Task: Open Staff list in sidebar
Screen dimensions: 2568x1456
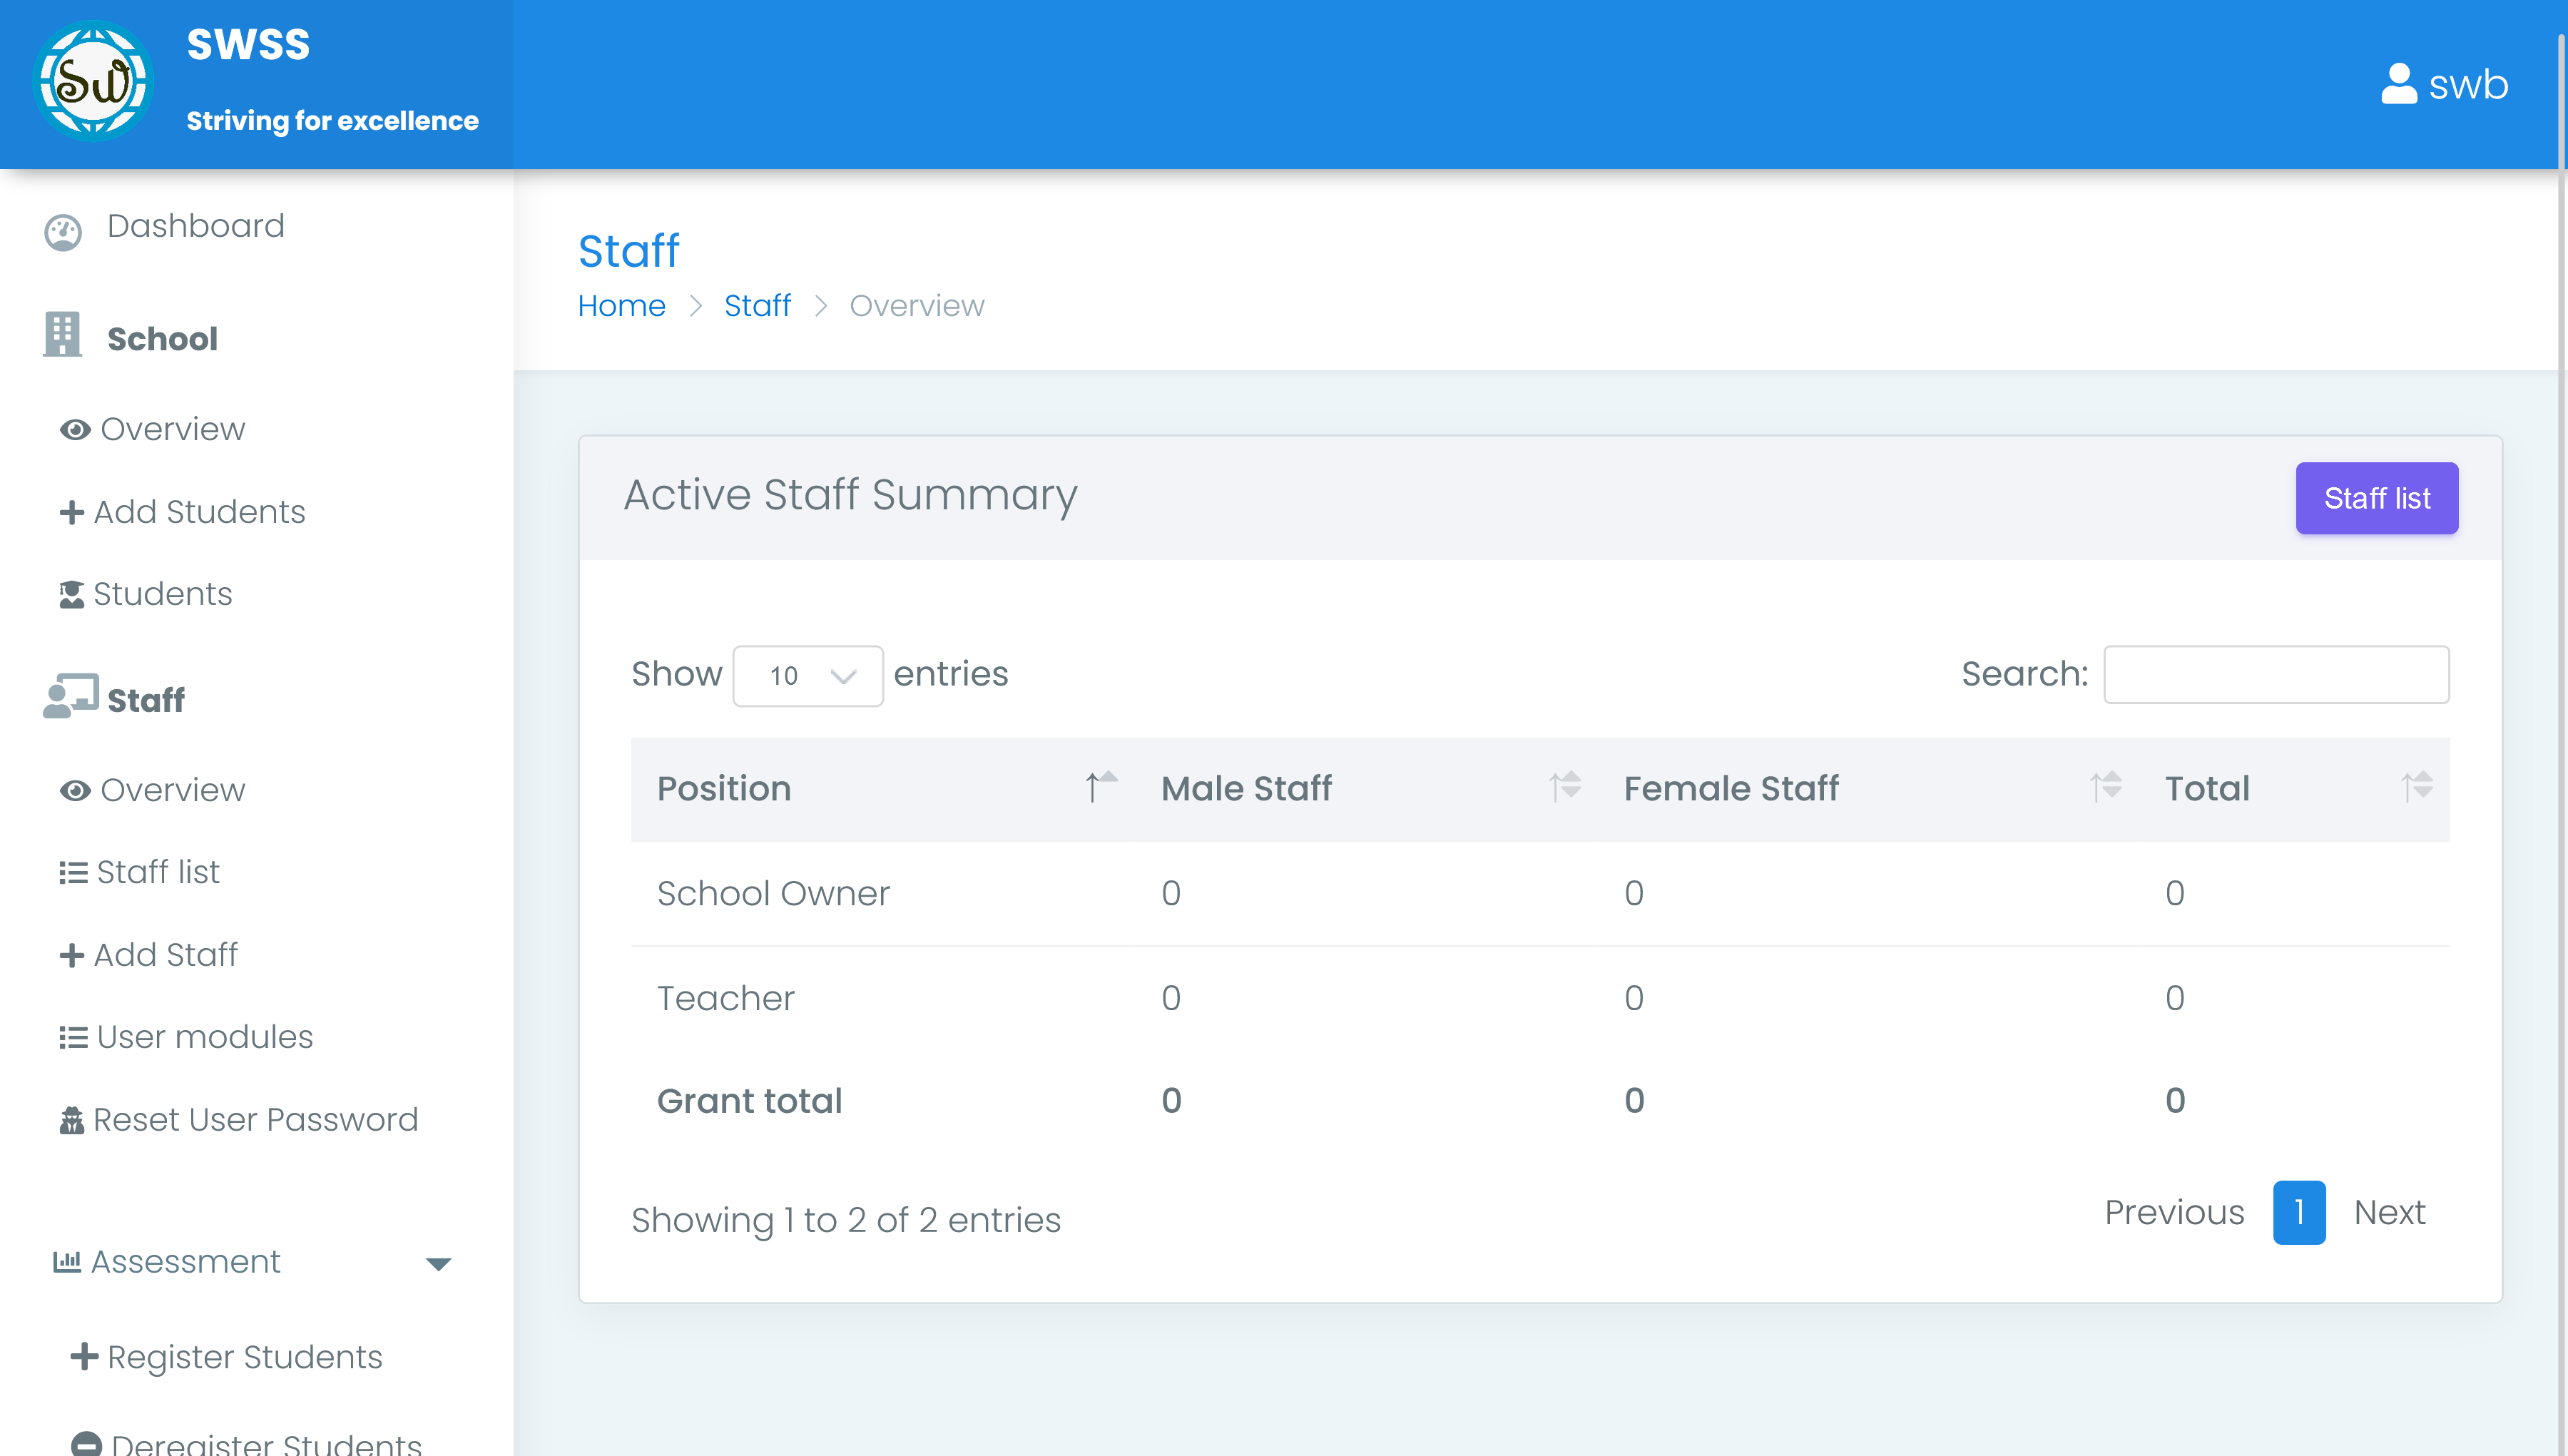Action: pos(157,872)
